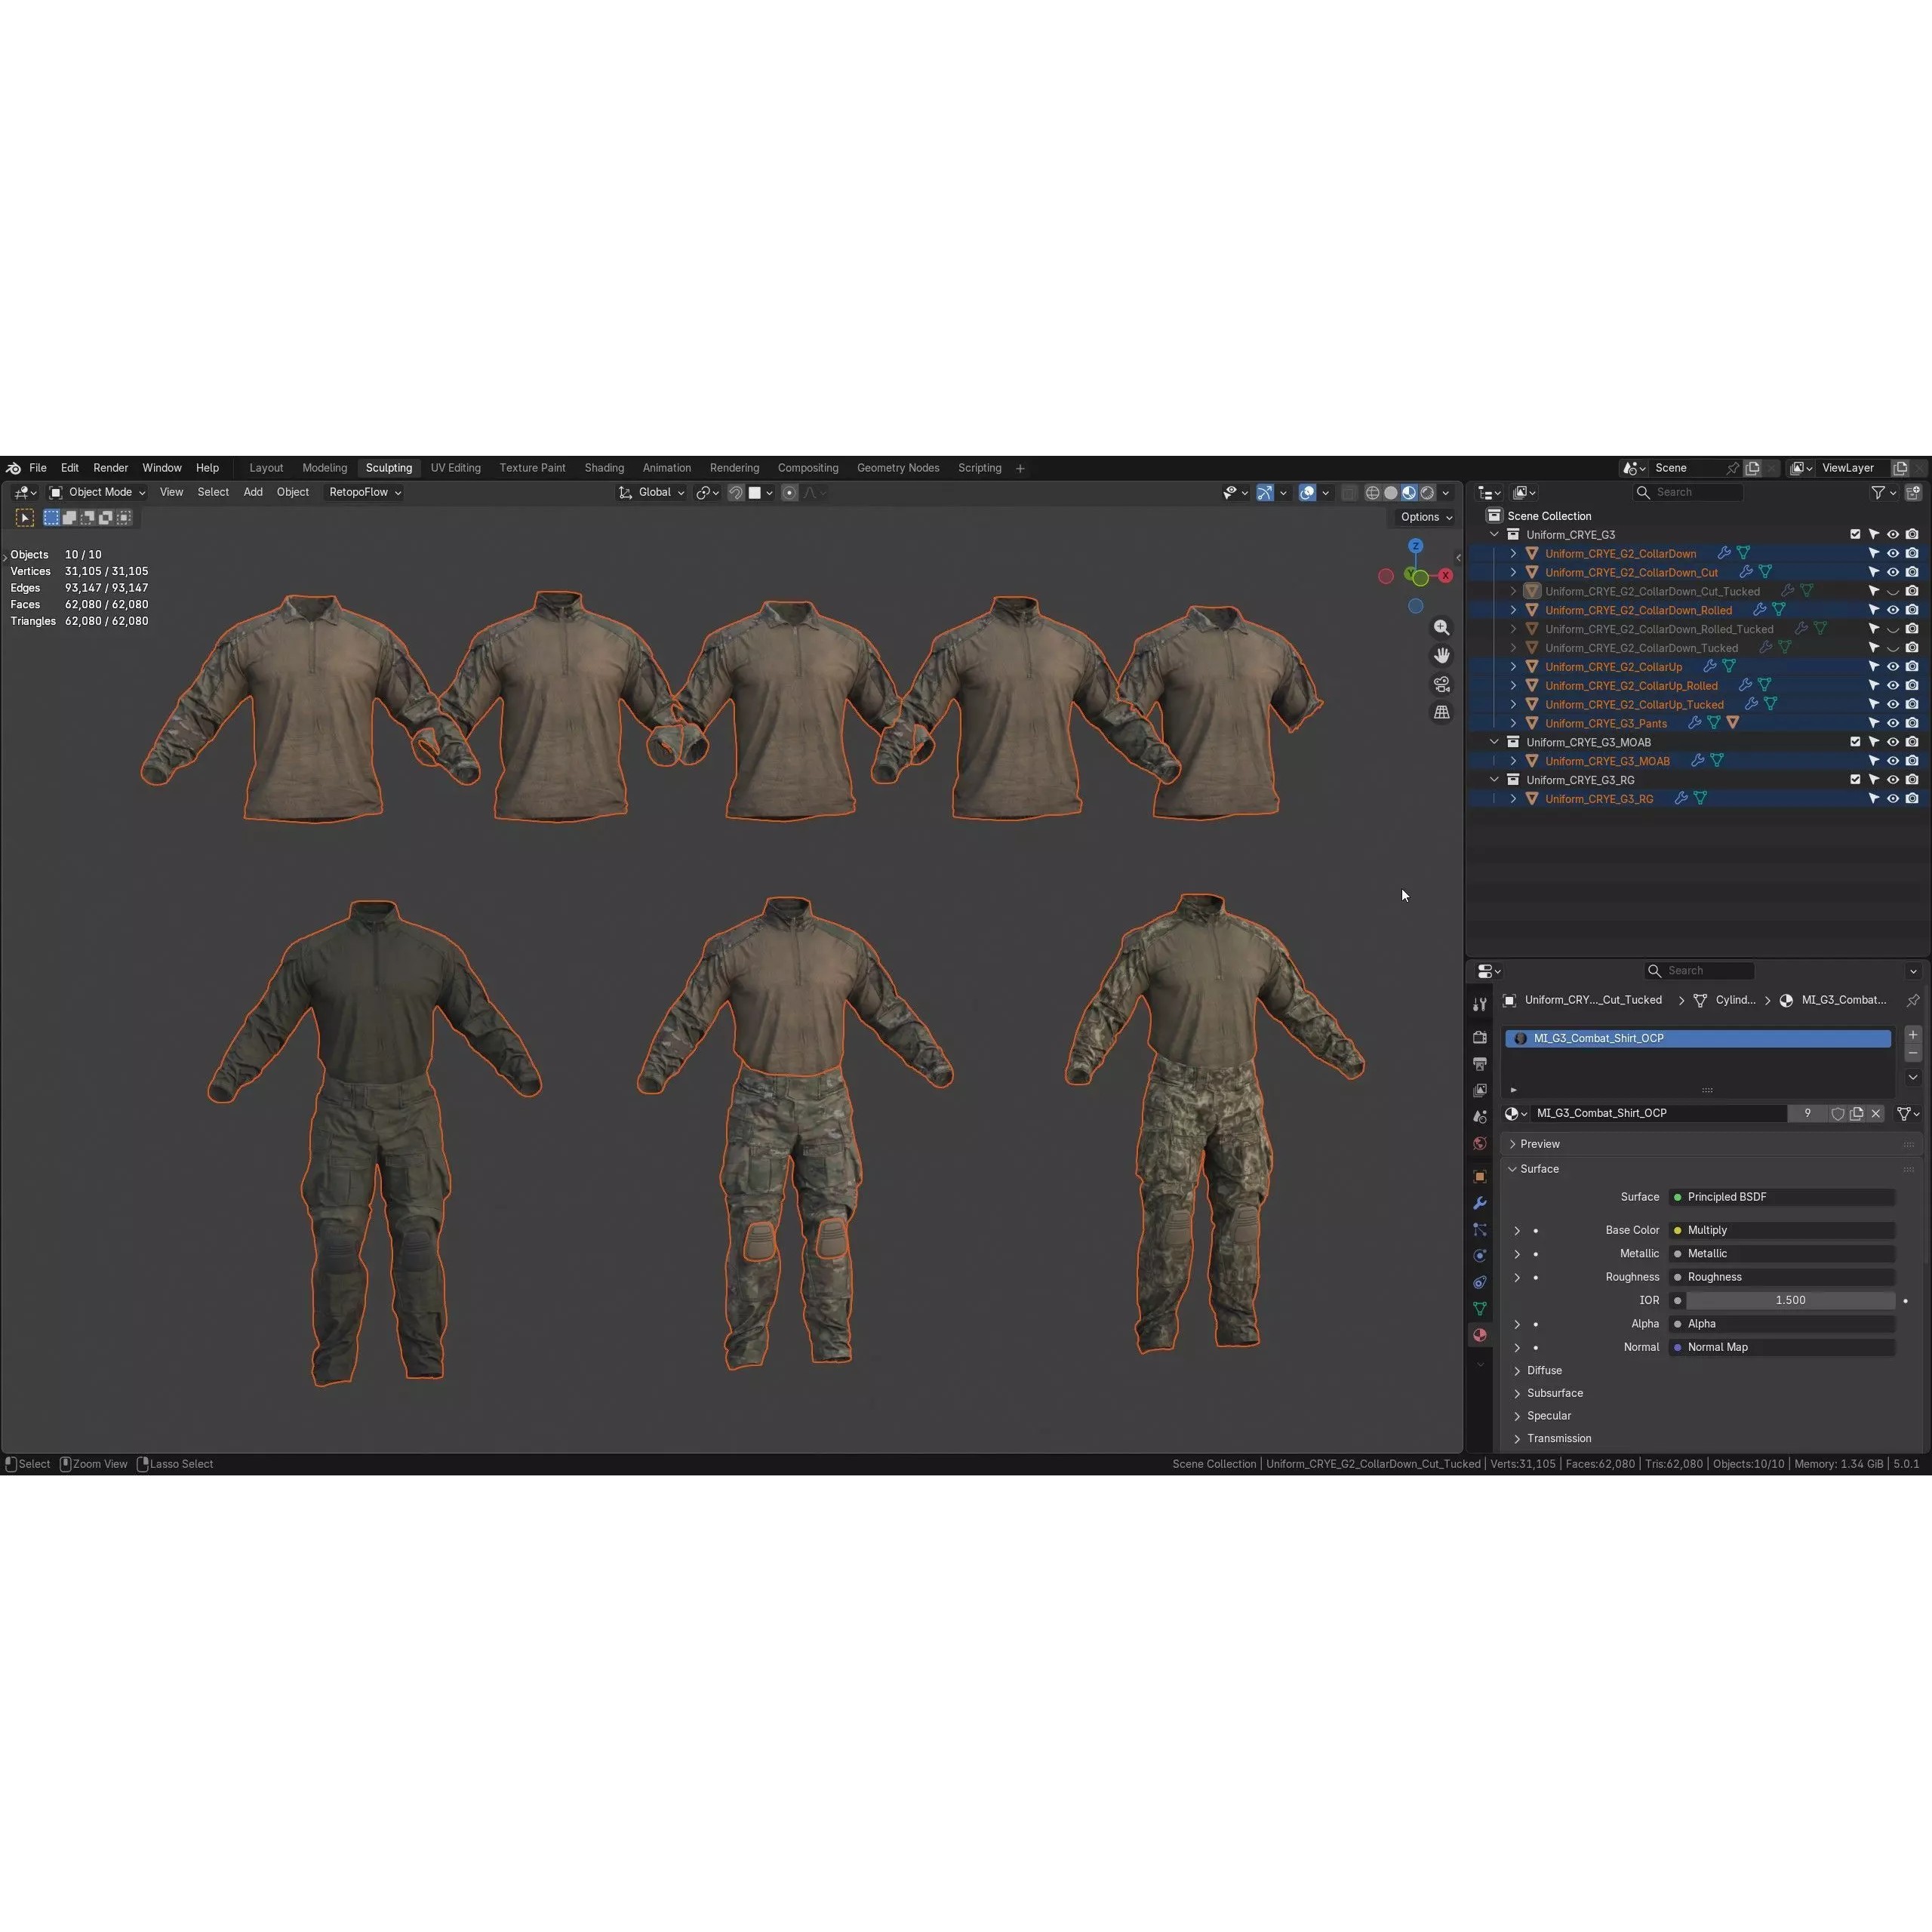The height and width of the screenshot is (1932, 1932).
Task: Toggle the Uniform_CRYE_G3 collection checkbox
Action: click(x=1855, y=534)
